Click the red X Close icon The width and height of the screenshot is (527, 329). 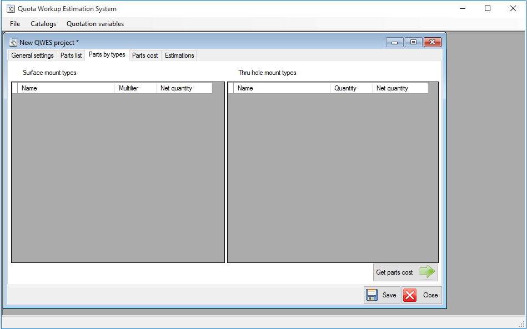coord(410,295)
